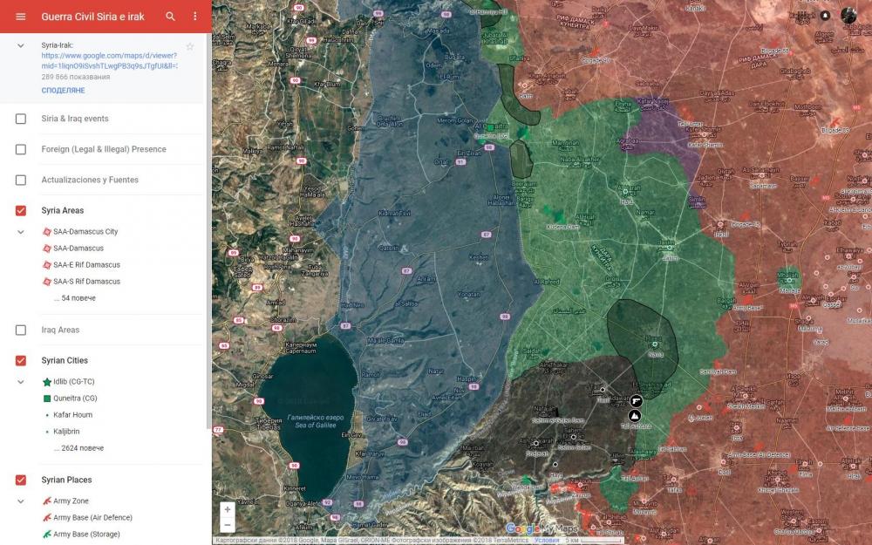Click the СПОДЕЛЯНЕ share link
Image resolution: width=872 pixels, height=545 pixels.
[63, 91]
